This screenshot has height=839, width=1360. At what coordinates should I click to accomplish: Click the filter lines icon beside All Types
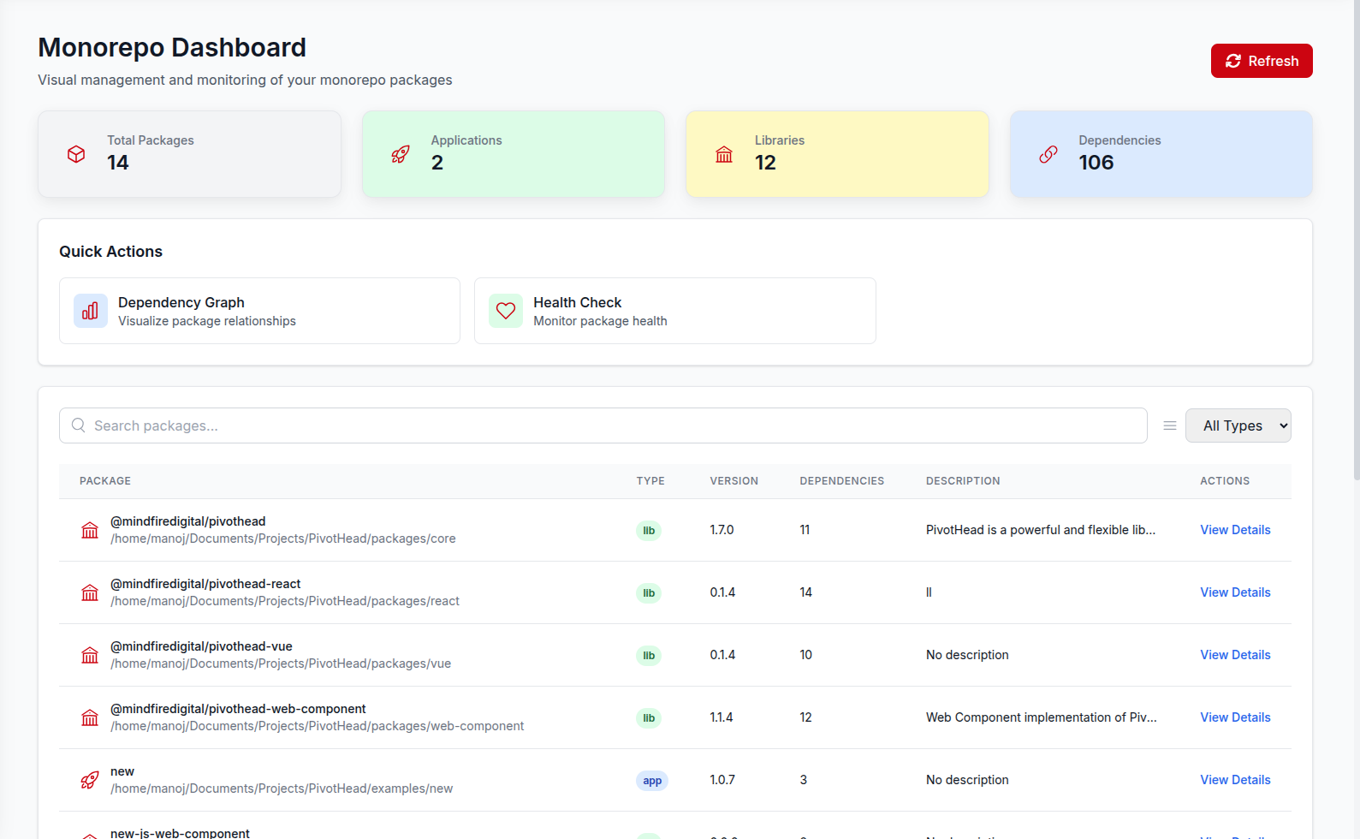(1170, 425)
